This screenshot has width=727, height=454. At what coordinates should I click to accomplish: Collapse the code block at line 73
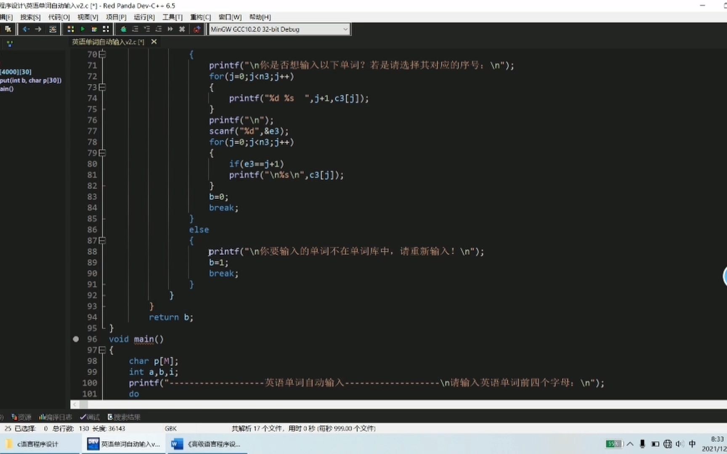point(102,87)
